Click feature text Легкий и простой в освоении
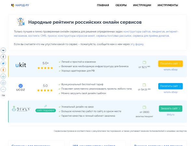 click(x=79, y=62)
